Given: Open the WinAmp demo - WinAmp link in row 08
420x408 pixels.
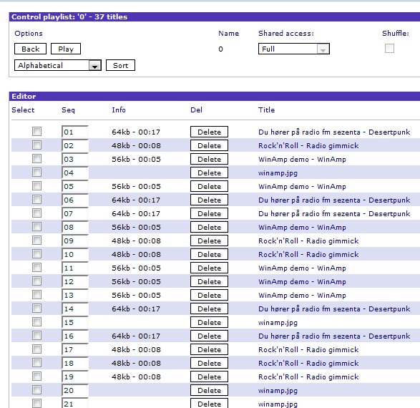Looking at the screenshot, I should pyautogui.click(x=302, y=228).
